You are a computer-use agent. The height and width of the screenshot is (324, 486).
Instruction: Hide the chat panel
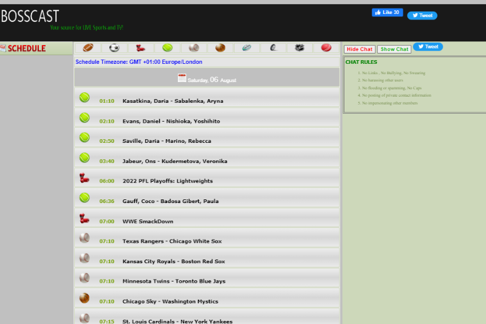point(360,49)
